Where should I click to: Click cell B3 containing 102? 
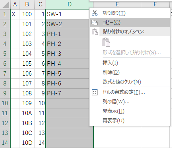coord(27,34)
